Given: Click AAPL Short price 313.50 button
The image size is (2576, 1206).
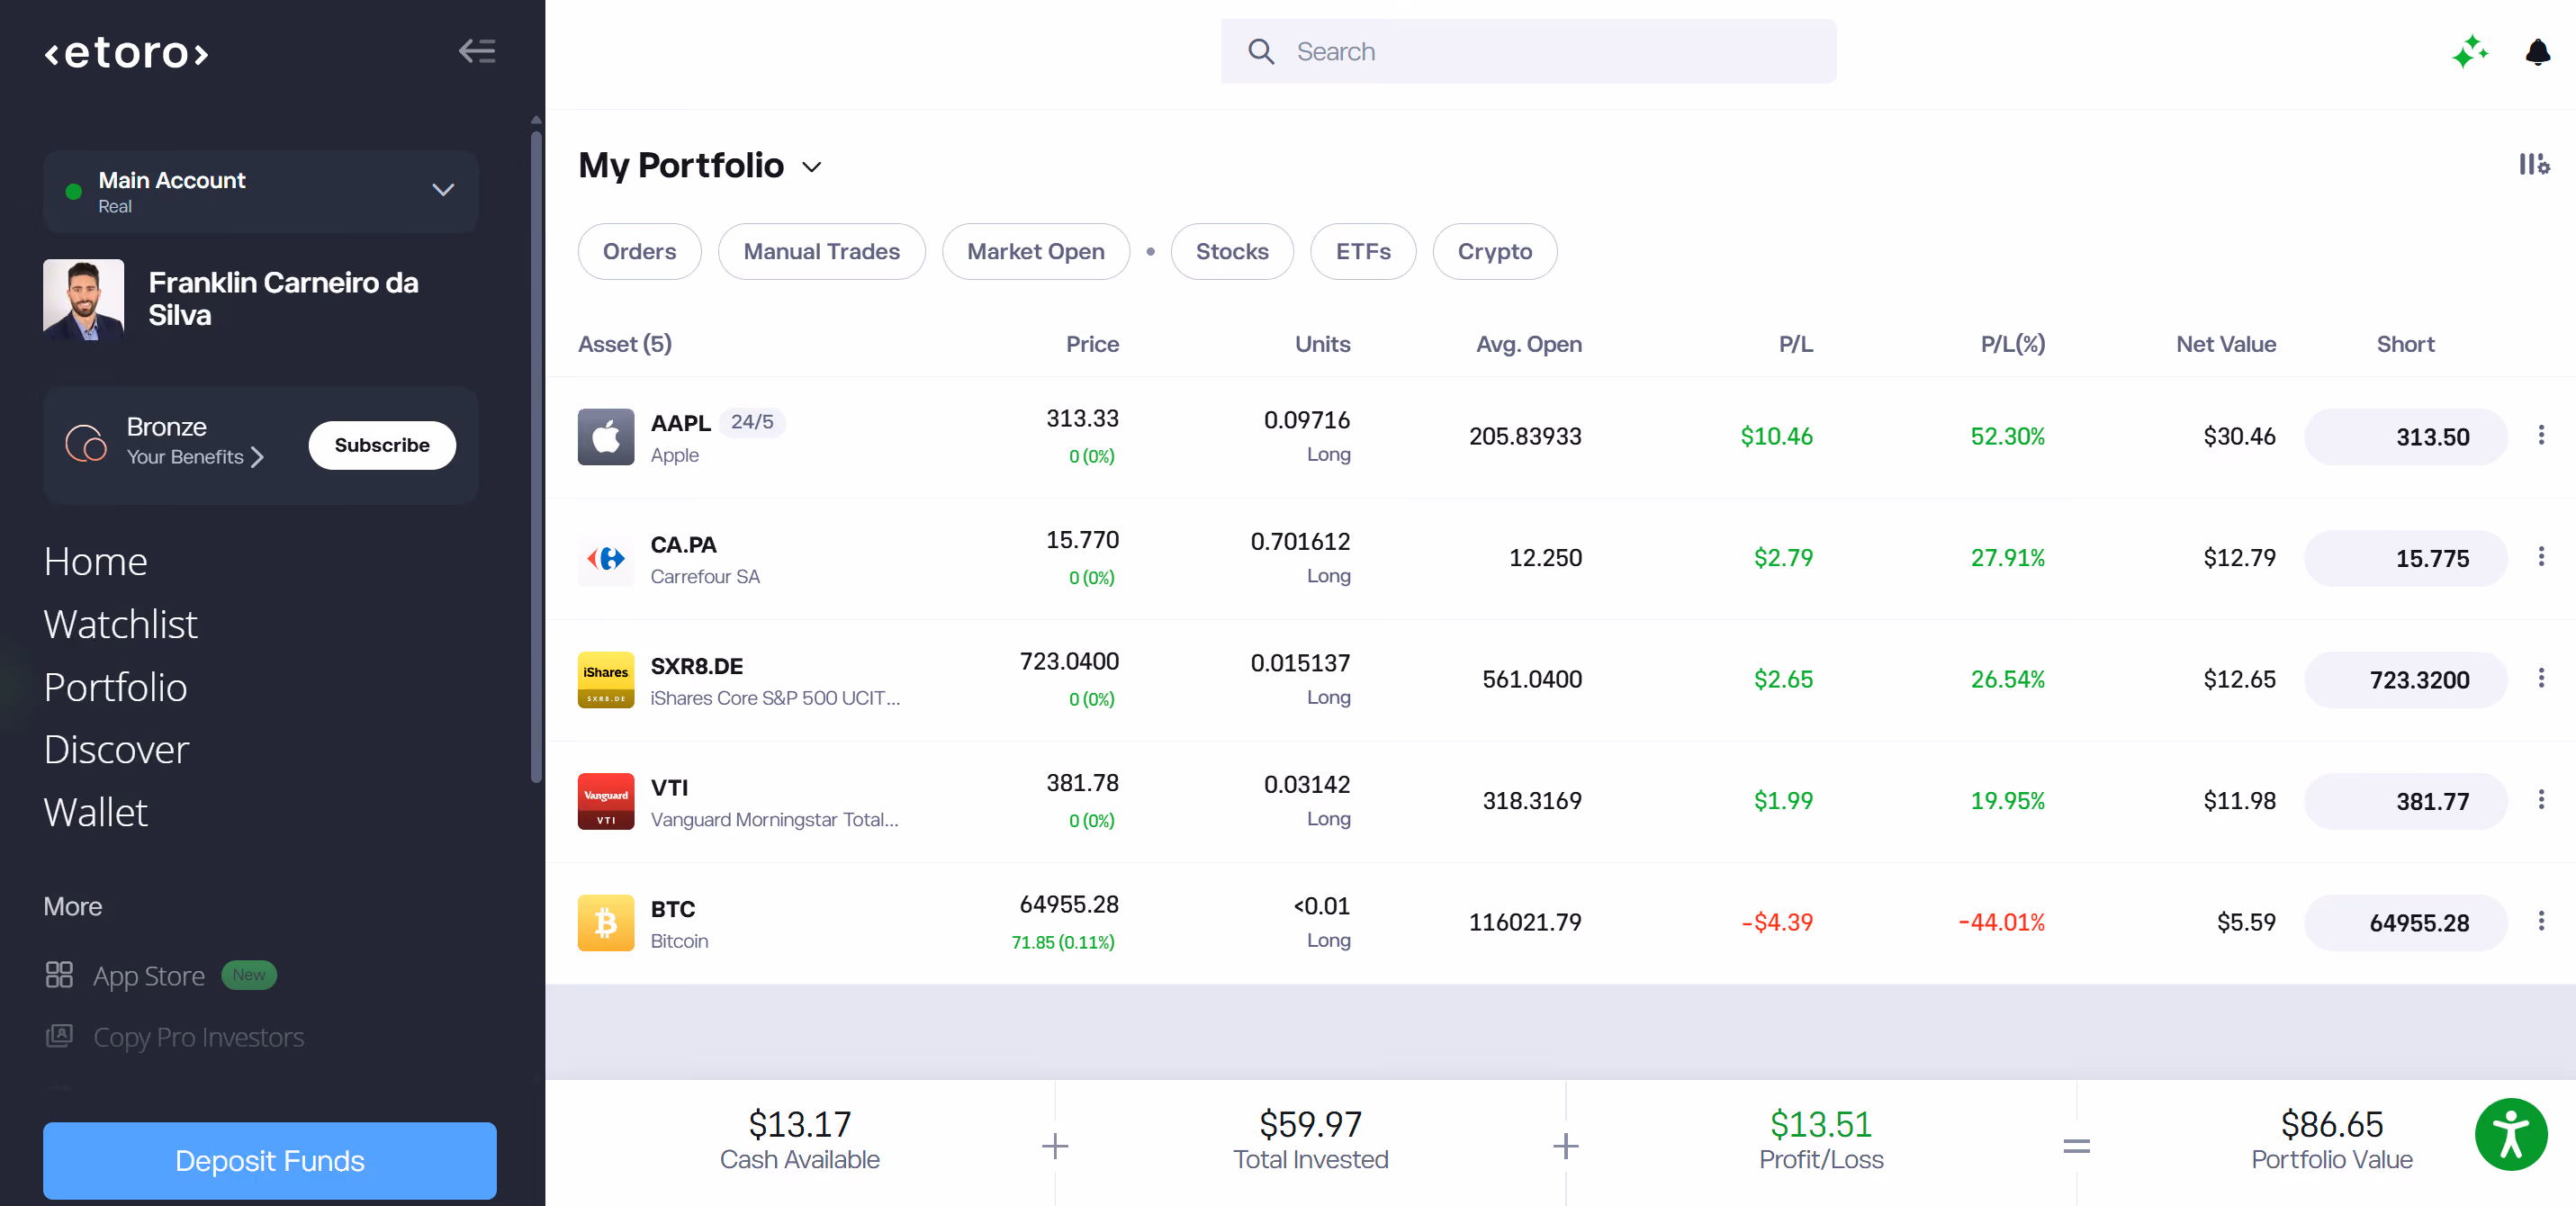Looking at the screenshot, I should click(2405, 437).
